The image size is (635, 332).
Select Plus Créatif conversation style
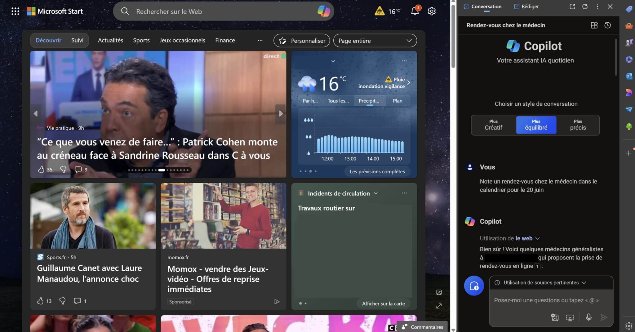click(493, 125)
